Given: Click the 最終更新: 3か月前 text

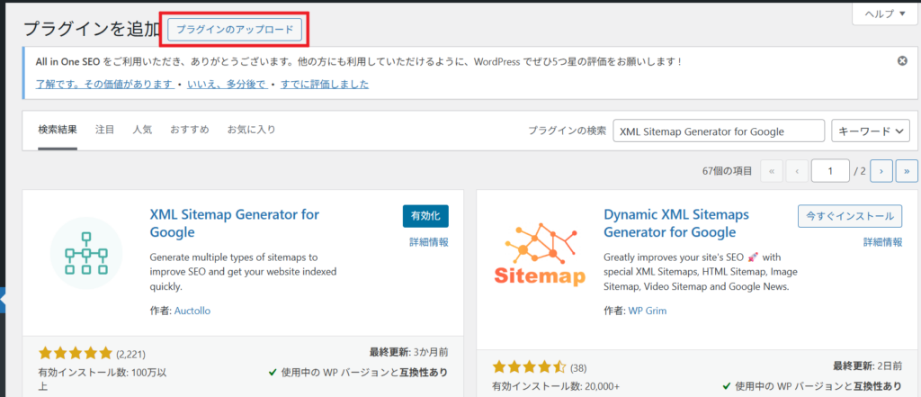Looking at the screenshot, I should pyautogui.click(x=409, y=352).
